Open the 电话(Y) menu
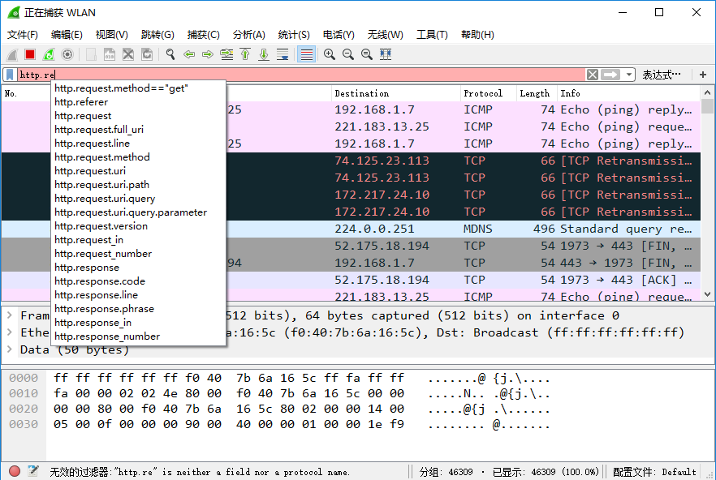The width and height of the screenshot is (716, 480). pyautogui.click(x=339, y=35)
